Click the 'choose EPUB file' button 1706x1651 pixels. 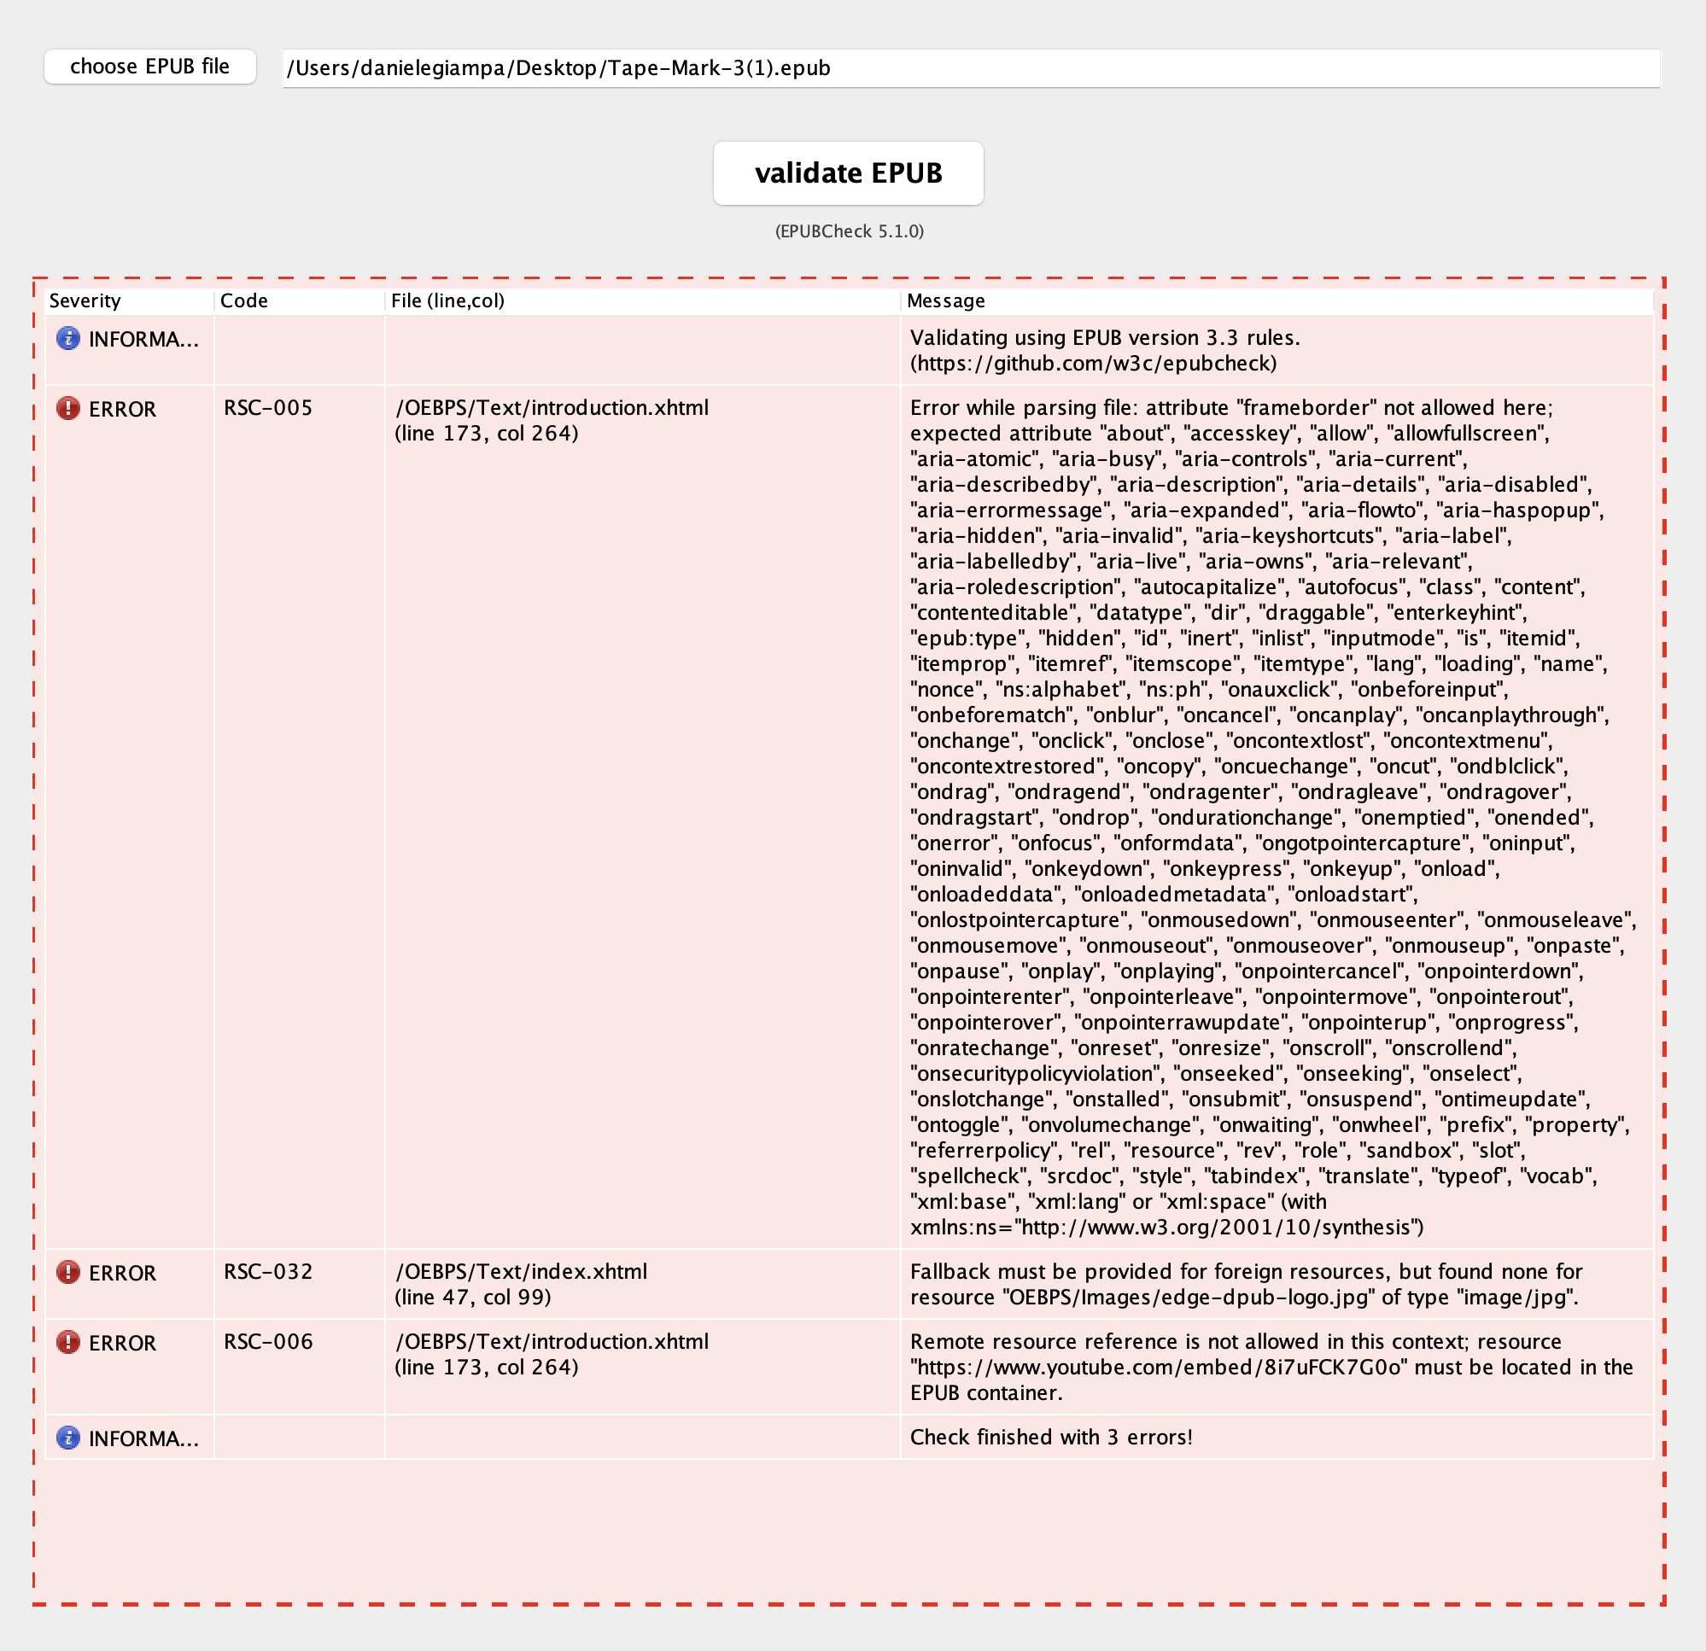[x=149, y=67]
